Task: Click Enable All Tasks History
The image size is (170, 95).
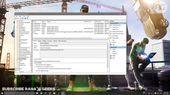Action: (118, 34)
